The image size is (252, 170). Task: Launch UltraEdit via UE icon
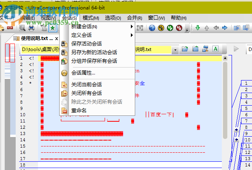coord(161,28)
